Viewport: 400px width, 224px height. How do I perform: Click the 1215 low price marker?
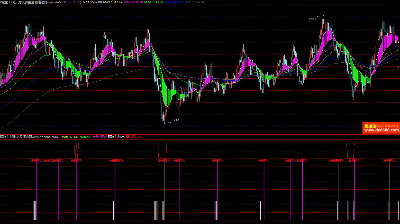coord(175,120)
